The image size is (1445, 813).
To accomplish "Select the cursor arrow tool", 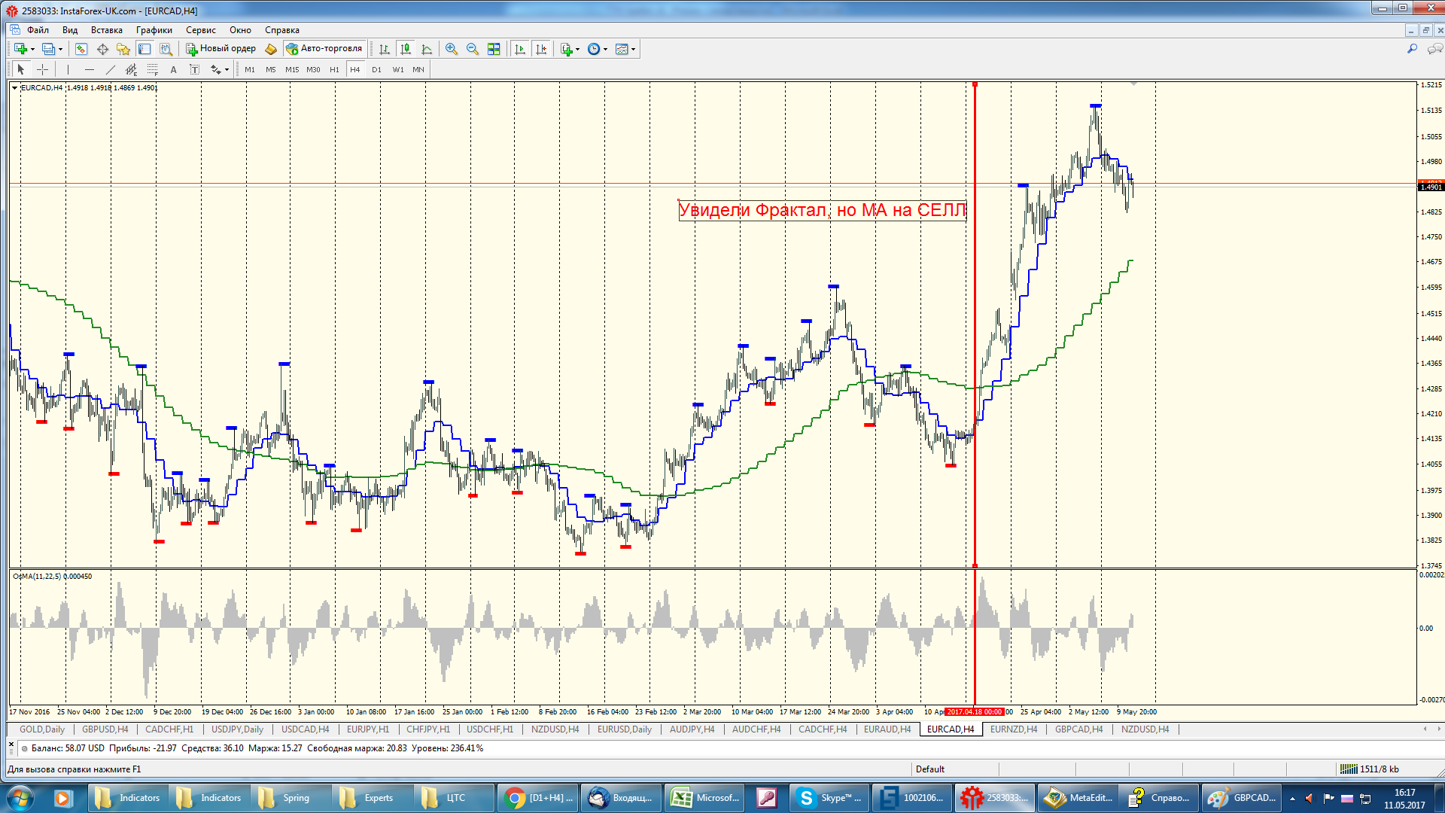I will click(21, 69).
